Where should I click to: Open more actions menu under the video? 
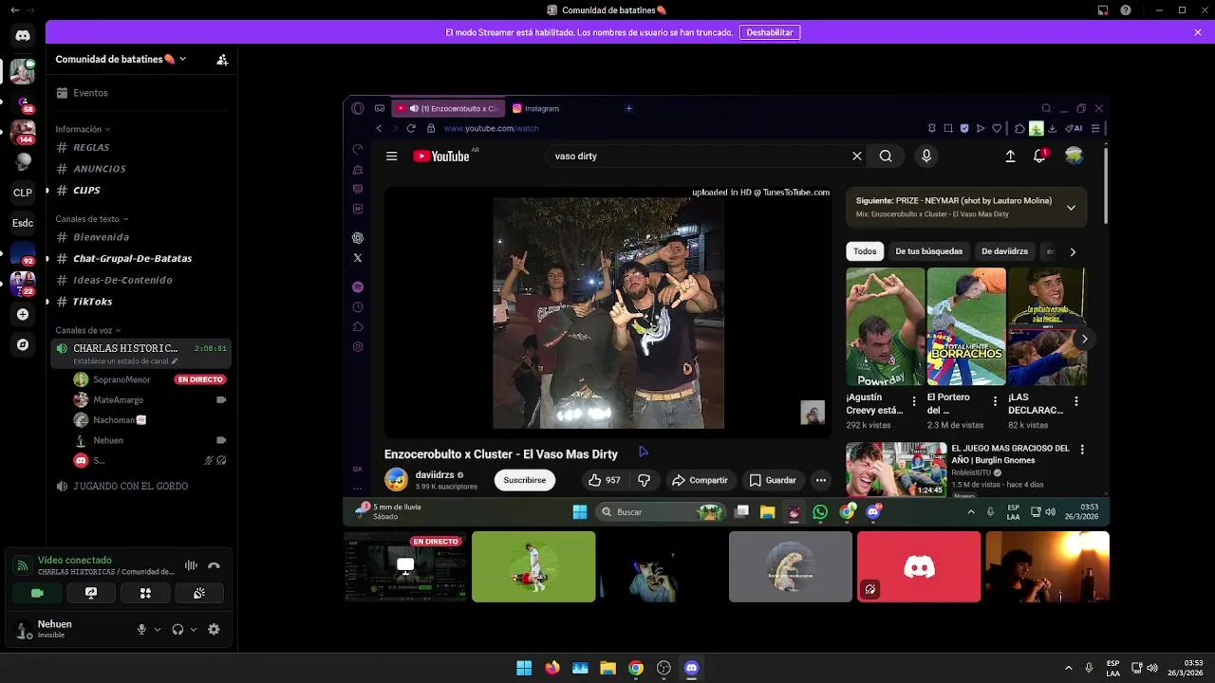[x=821, y=480]
